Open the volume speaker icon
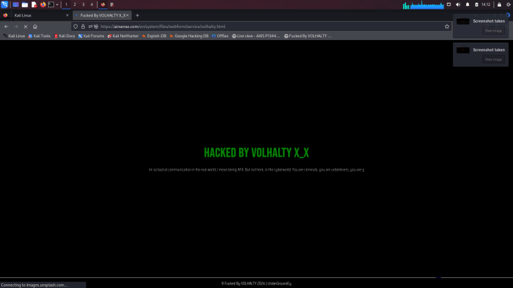Viewport: 513px width, 288px height. pyautogui.click(x=458, y=5)
